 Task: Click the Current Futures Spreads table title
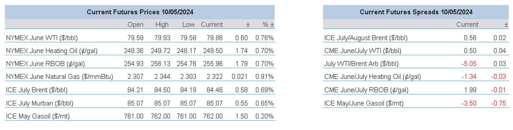pyautogui.click(x=416, y=12)
